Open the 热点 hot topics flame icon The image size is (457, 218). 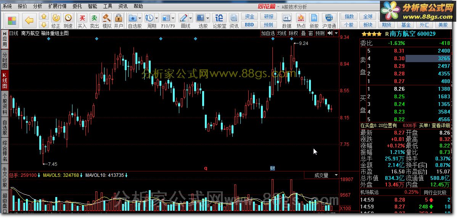(x=301, y=18)
